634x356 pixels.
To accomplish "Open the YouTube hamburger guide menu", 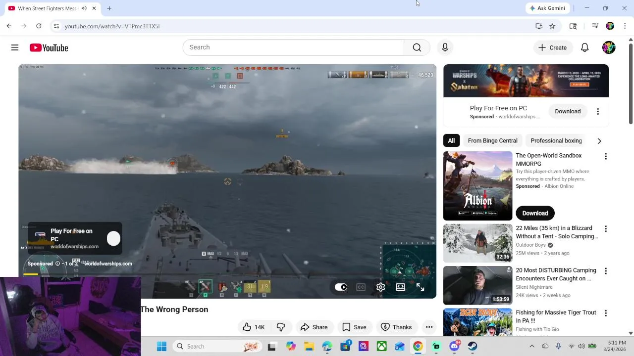I will [15, 47].
